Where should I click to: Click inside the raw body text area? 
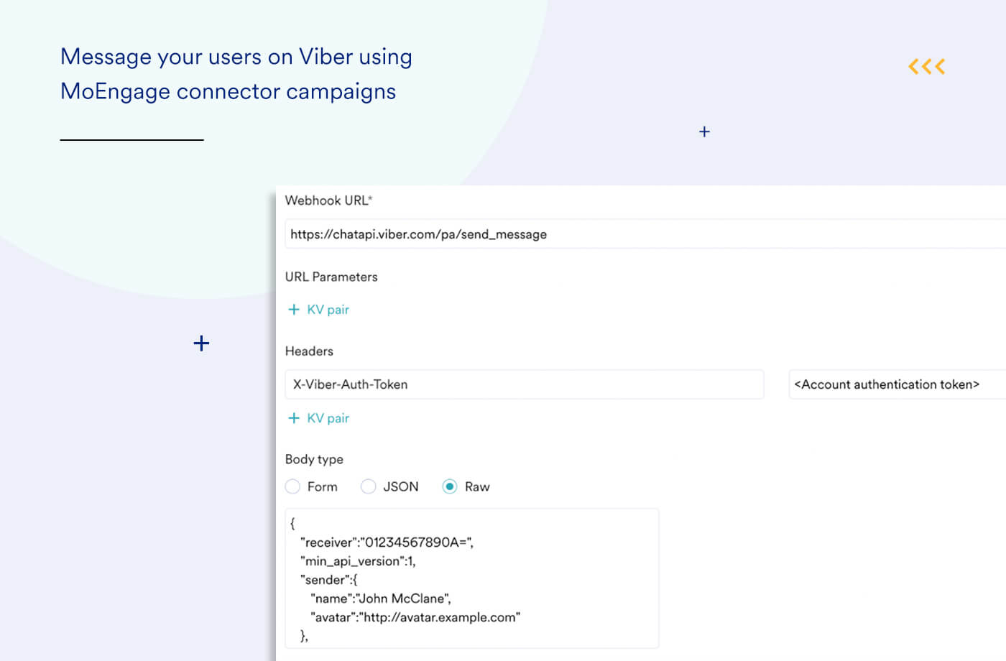(x=472, y=578)
